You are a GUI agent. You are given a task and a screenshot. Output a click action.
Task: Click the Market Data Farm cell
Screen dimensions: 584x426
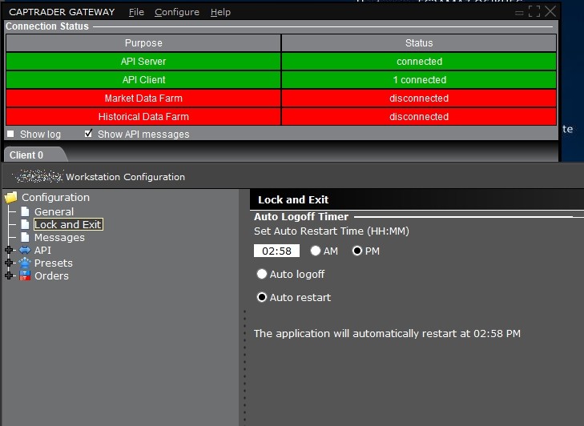(x=143, y=98)
